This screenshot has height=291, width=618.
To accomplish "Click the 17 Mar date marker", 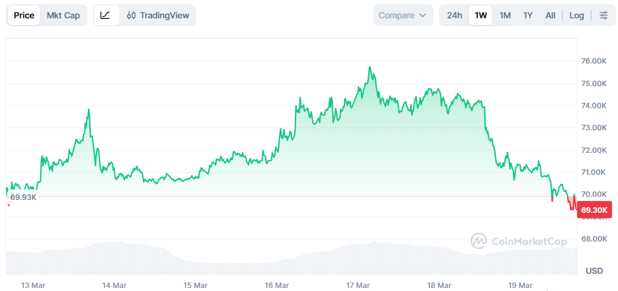I will click(x=358, y=285).
